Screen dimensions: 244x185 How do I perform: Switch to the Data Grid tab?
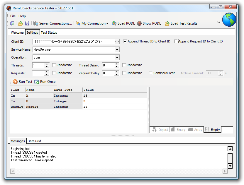34,141
